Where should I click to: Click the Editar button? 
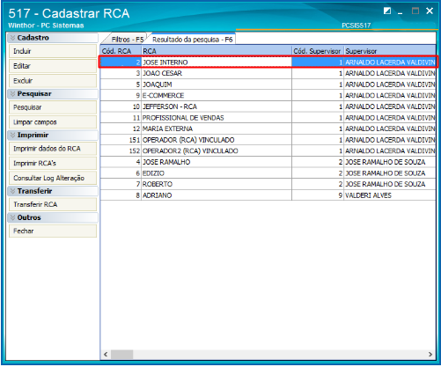(53, 66)
